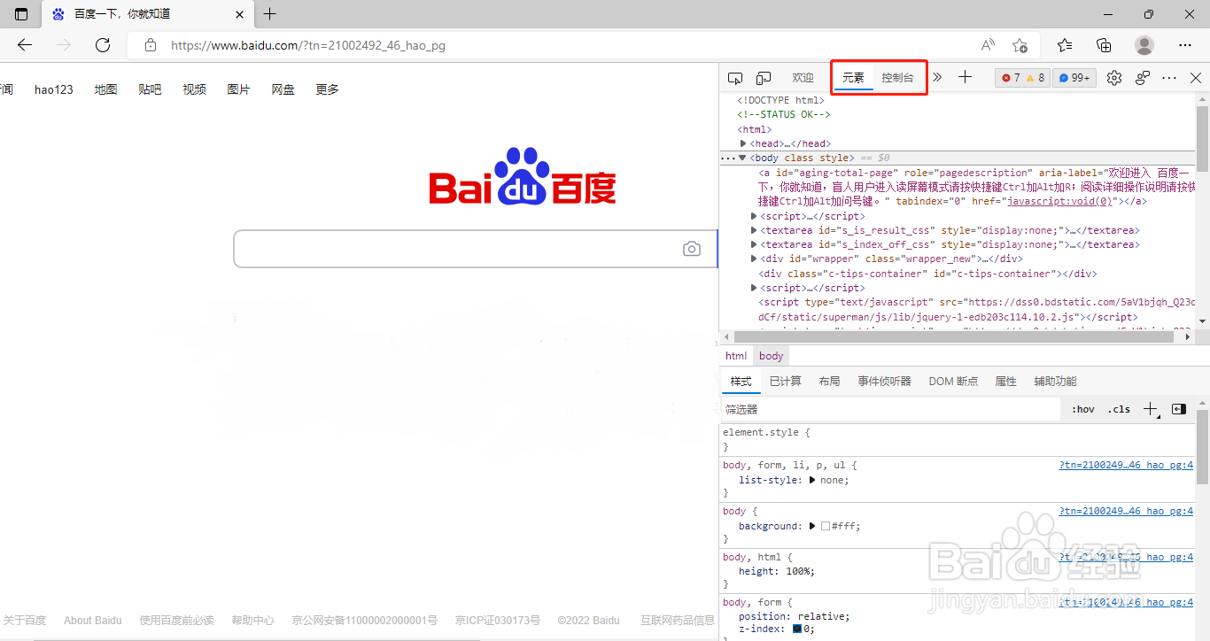Open source link for body background rule

(x=1126, y=511)
